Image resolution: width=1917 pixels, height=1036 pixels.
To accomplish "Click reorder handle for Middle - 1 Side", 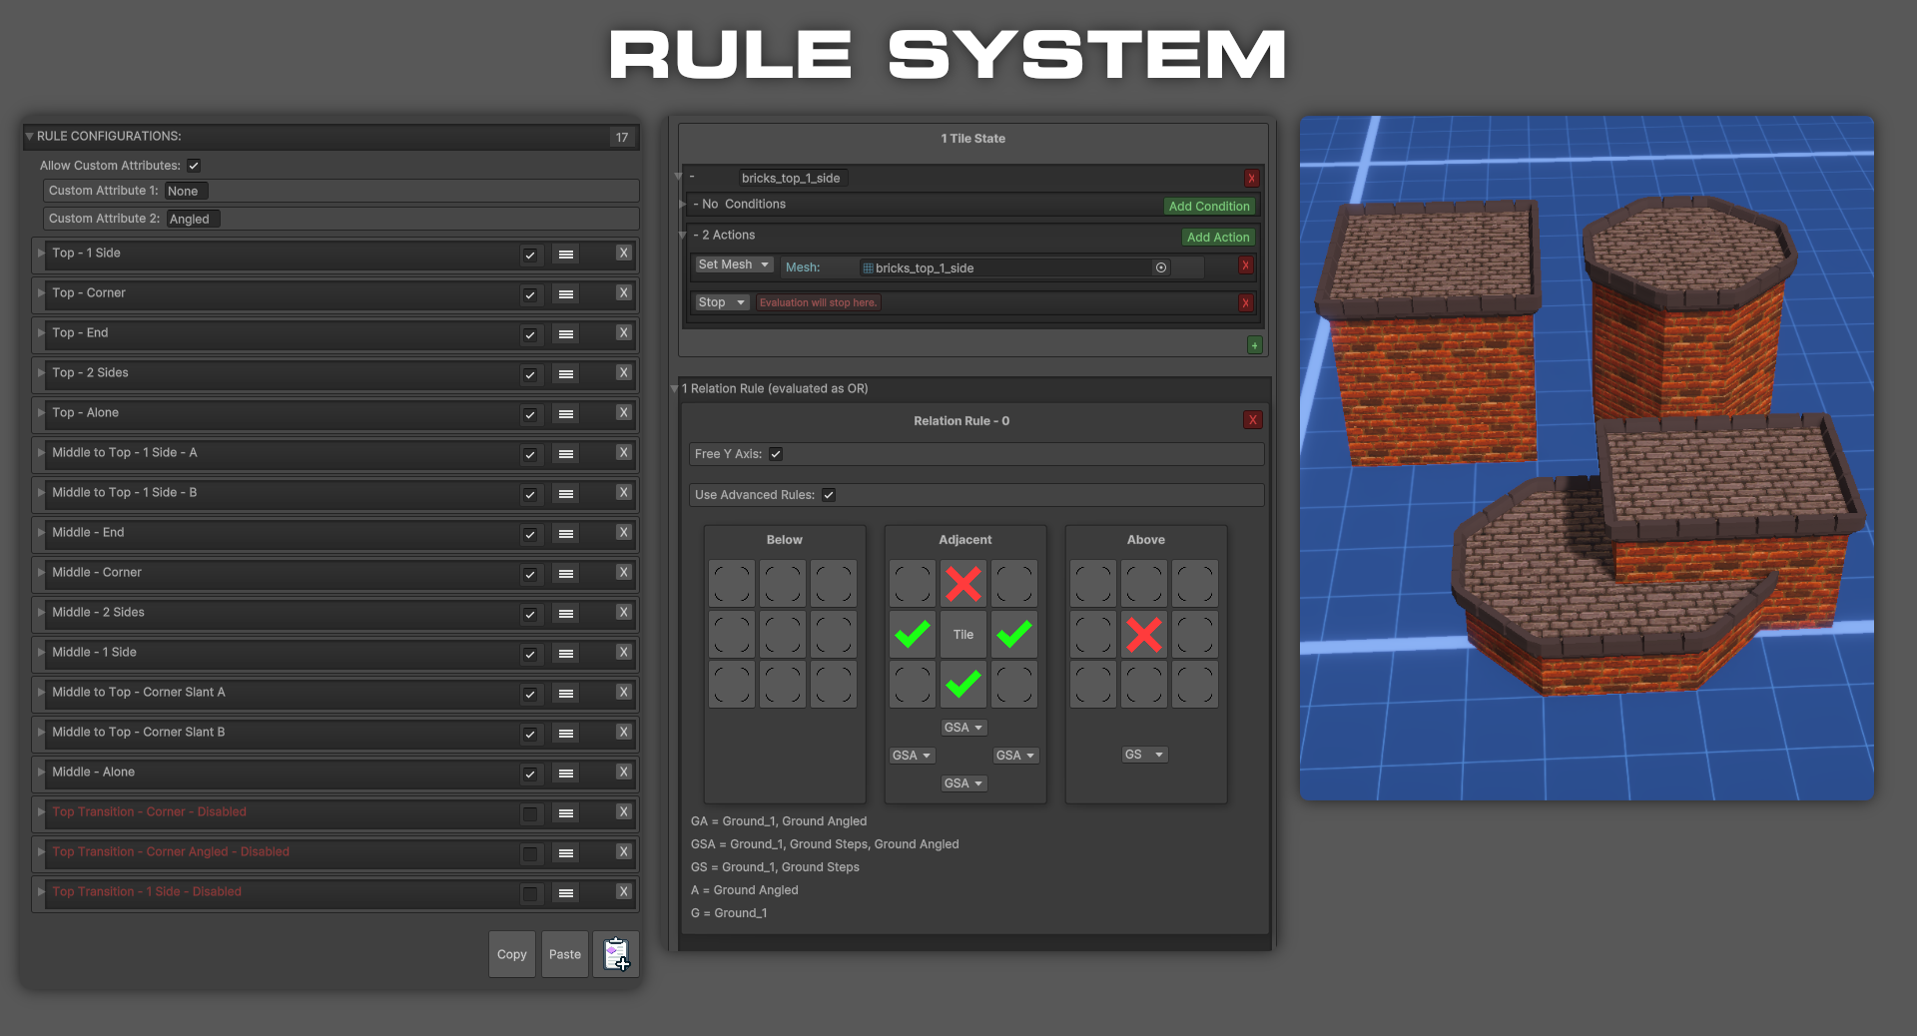I will point(566,654).
